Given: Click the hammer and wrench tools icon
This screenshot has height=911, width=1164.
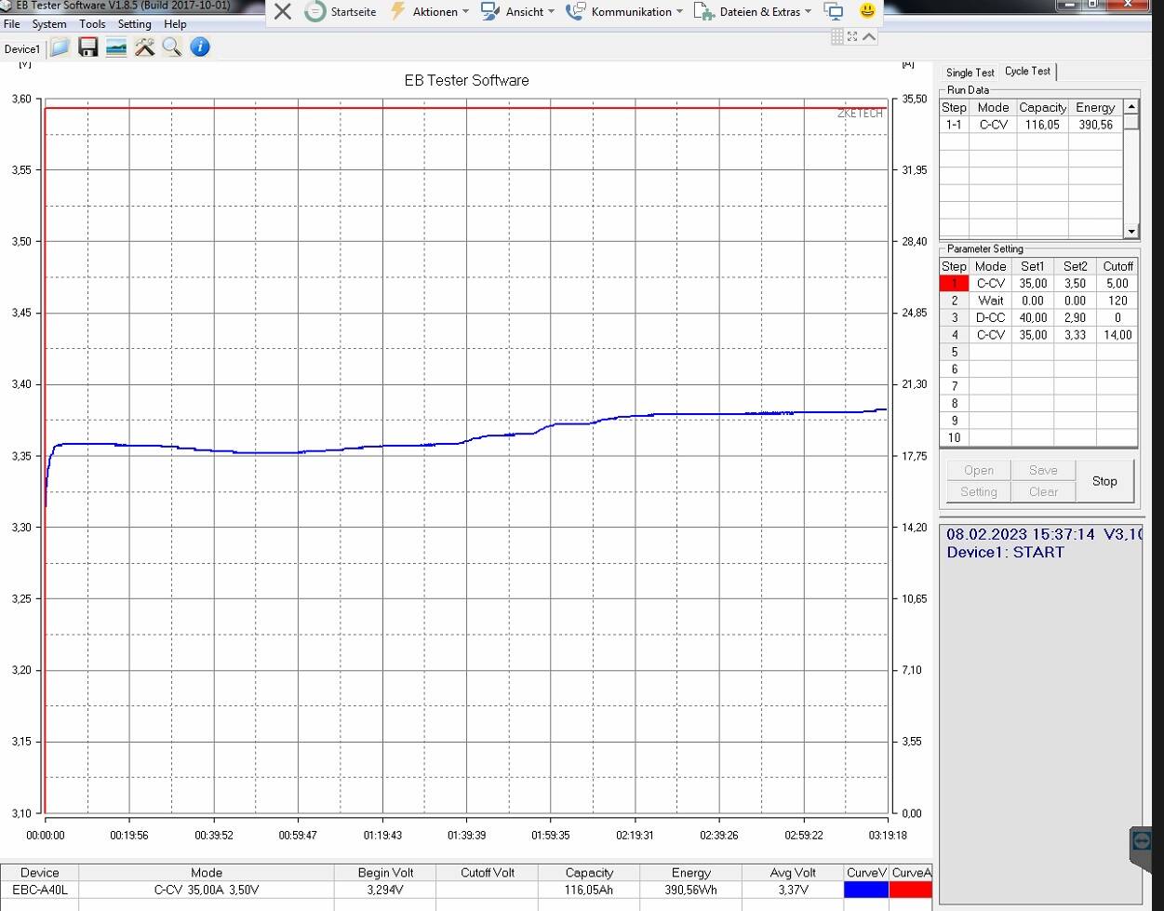Looking at the screenshot, I should [144, 47].
